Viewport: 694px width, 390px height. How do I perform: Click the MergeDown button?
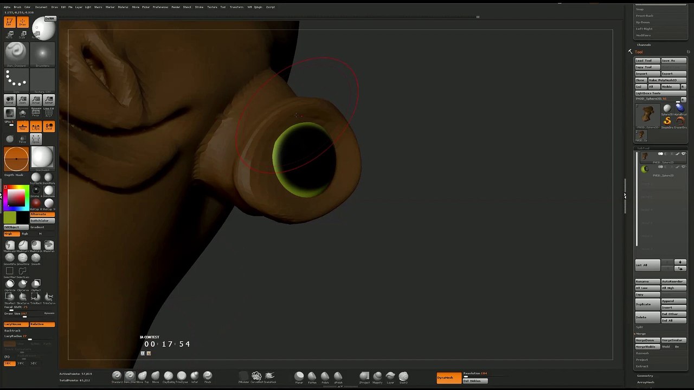[647, 340]
